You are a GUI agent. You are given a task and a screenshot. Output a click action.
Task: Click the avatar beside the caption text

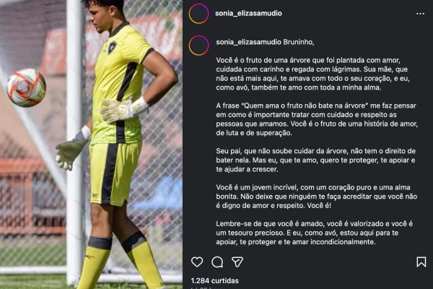(199, 46)
